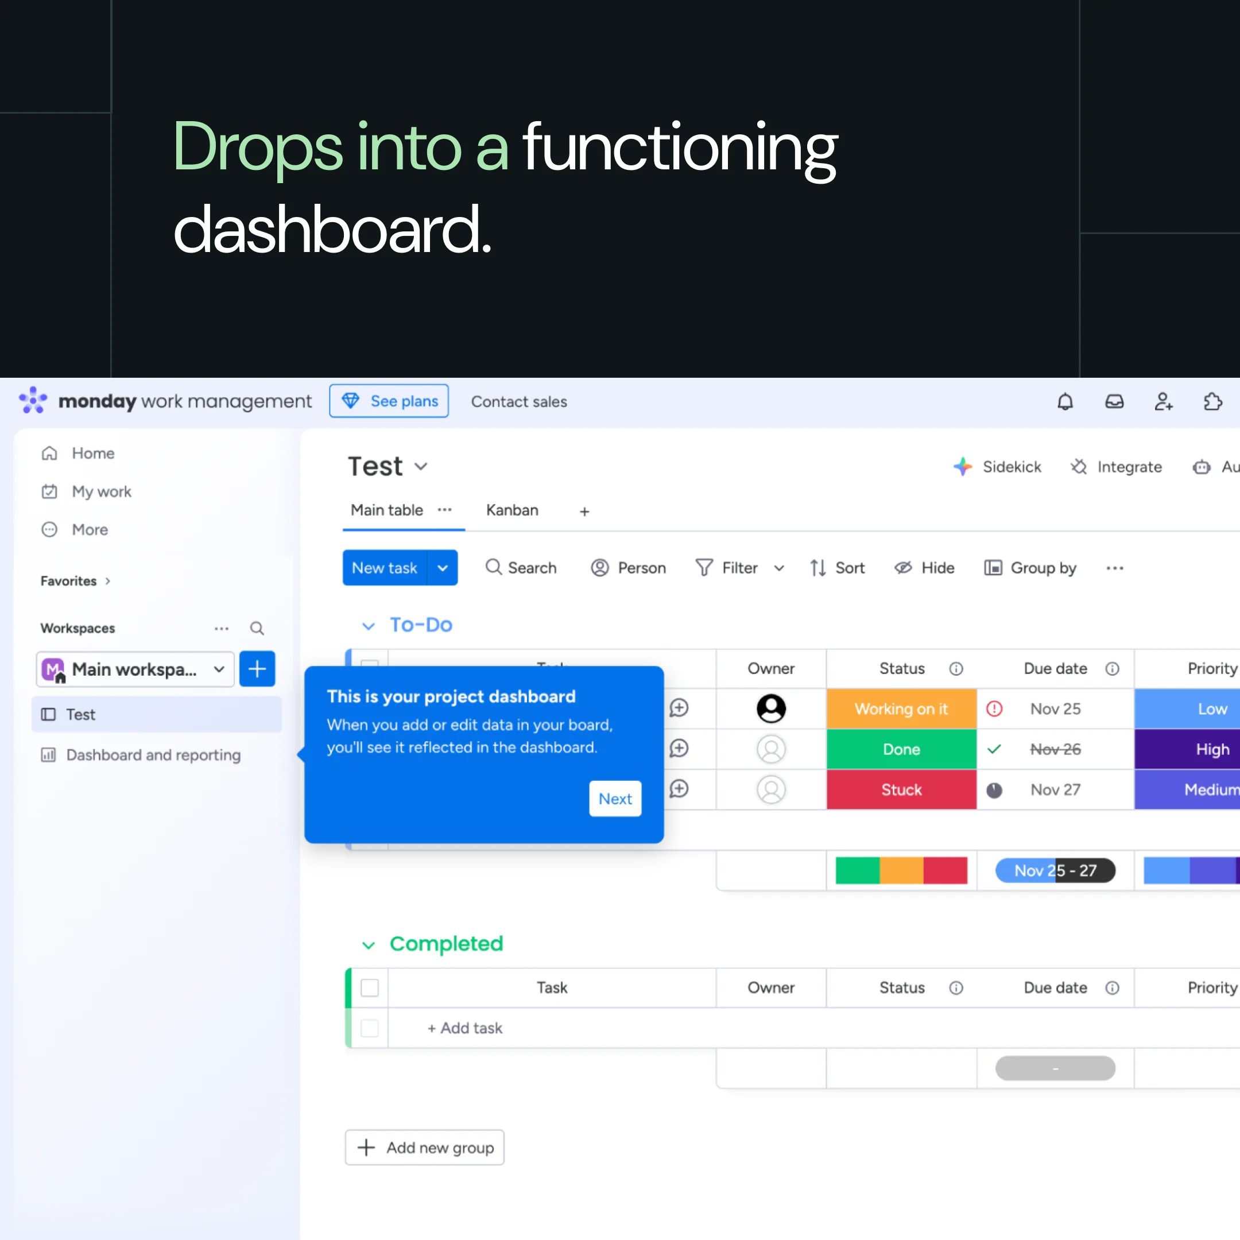Collapse the To-Do group
The image size is (1240, 1240).
[369, 626]
